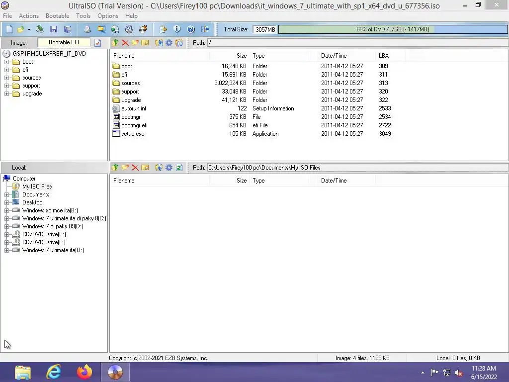Select My ISO Files in local tree
The height and width of the screenshot is (382, 509).
[37, 187]
